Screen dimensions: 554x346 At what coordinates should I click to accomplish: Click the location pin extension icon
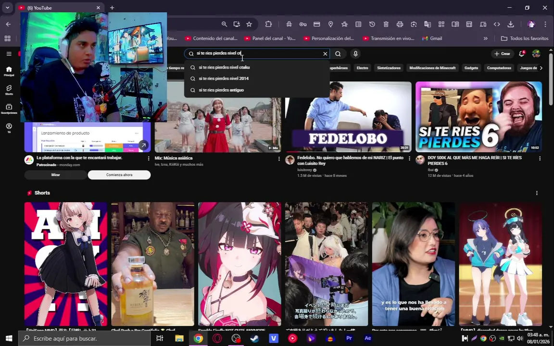pos(331,24)
